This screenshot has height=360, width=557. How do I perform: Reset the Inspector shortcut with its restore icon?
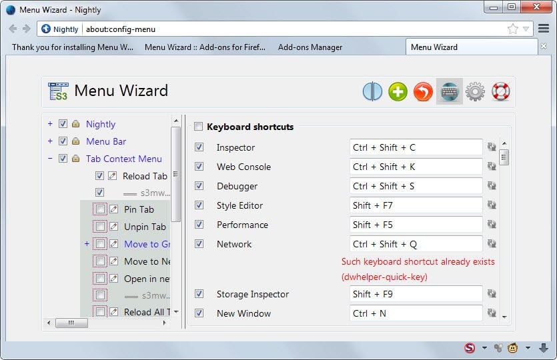(x=492, y=147)
